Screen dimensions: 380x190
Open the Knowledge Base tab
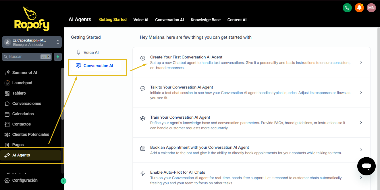pyautogui.click(x=206, y=20)
